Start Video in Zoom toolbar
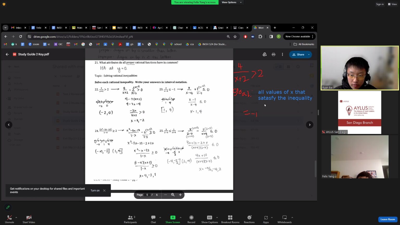The height and width of the screenshot is (225, 400). 29,219
